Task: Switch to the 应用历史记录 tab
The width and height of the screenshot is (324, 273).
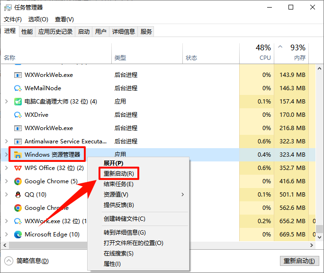Action: point(55,32)
